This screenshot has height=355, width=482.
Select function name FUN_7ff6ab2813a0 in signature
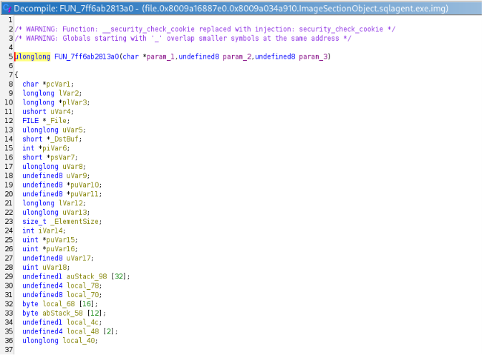pyautogui.click(x=87, y=57)
